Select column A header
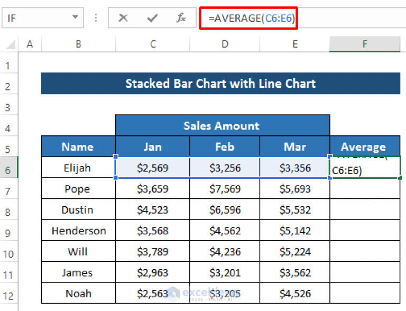Image resolution: width=406 pixels, height=311 pixels. pos(30,44)
